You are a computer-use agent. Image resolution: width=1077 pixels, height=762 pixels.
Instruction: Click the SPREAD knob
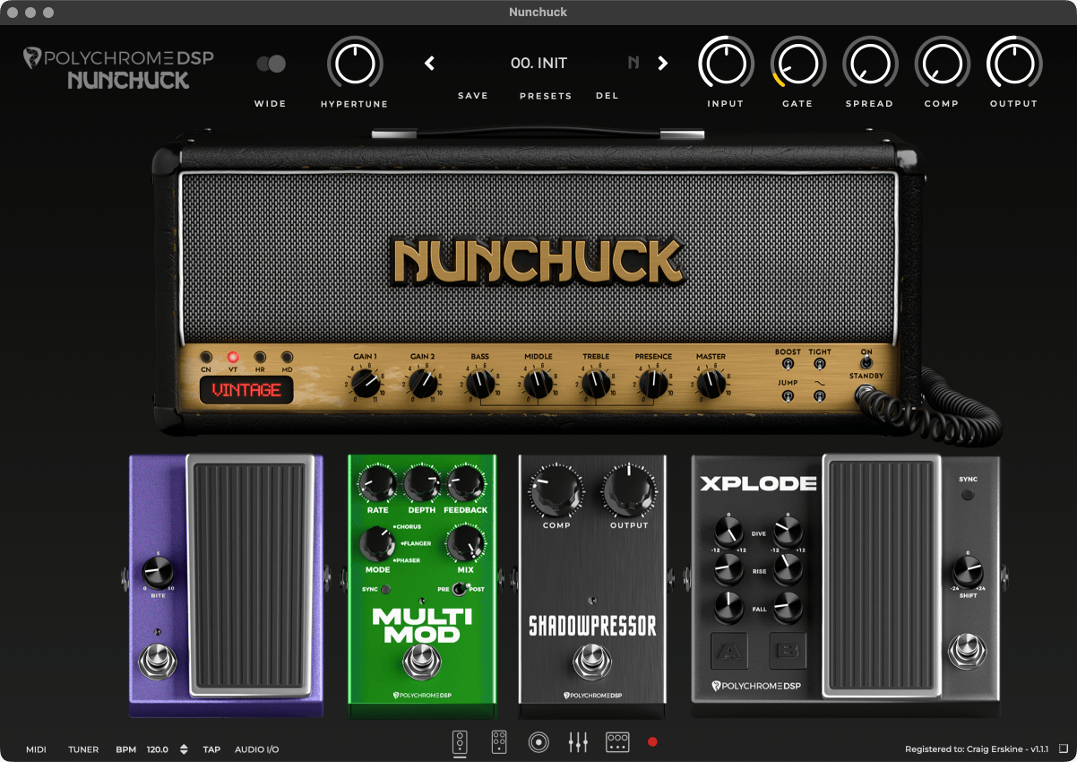pos(869,64)
